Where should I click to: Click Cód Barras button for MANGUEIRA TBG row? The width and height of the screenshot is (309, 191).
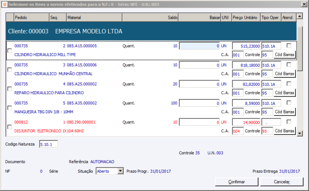pos(285,112)
